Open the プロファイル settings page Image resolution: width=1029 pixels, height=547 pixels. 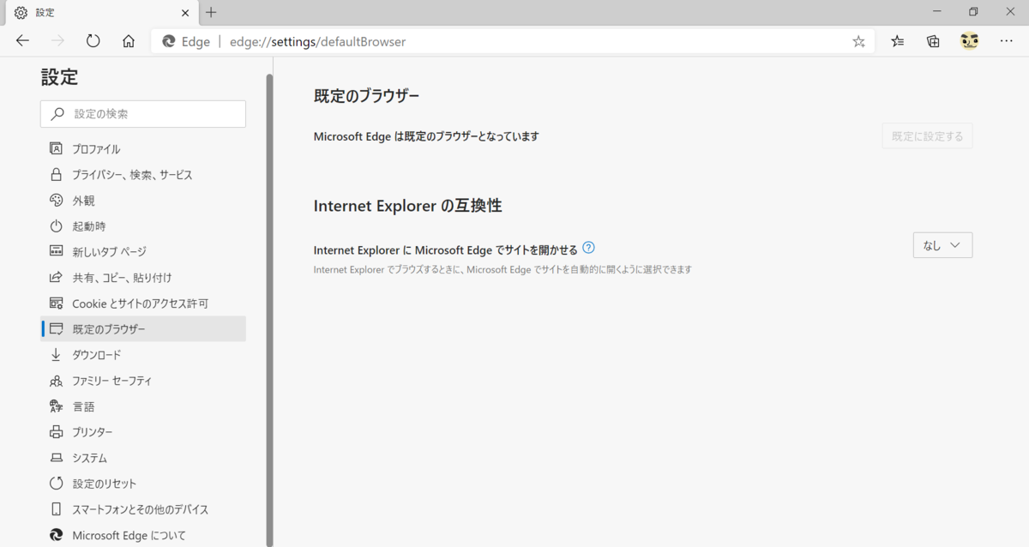pyautogui.click(x=143, y=148)
